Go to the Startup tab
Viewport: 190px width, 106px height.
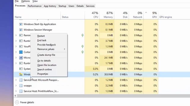coord(62,6)
